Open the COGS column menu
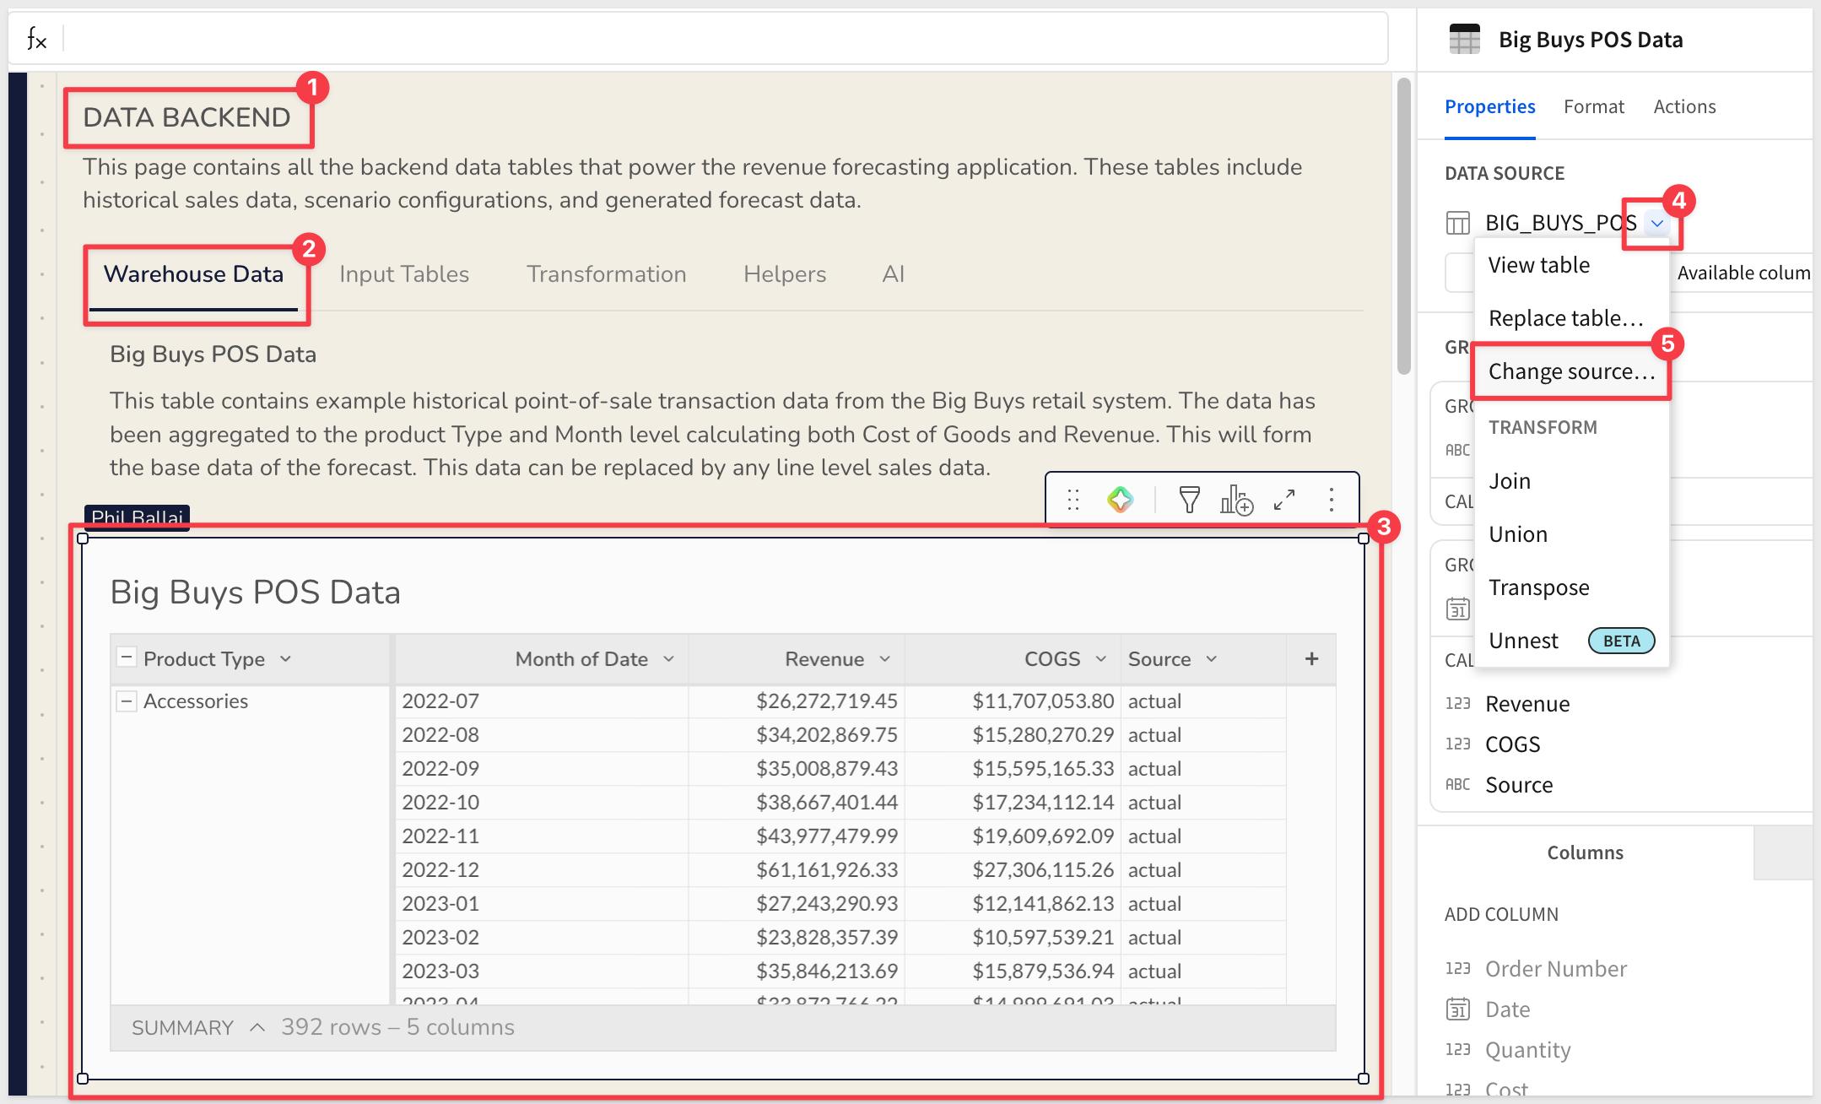Viewport: 1821px width, 1104px height. (x=1100, y=659)
